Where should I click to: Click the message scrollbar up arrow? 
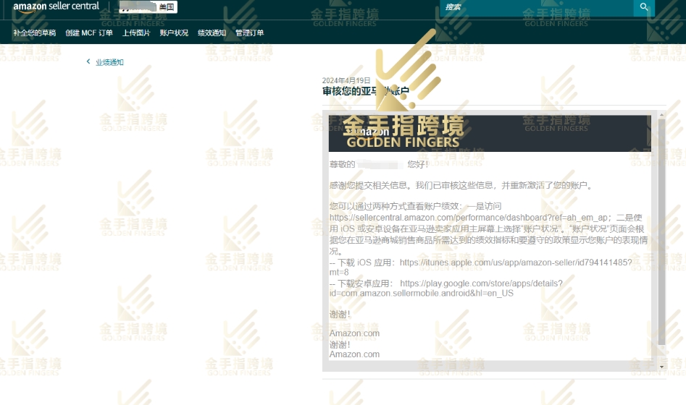tap(661, 114)
